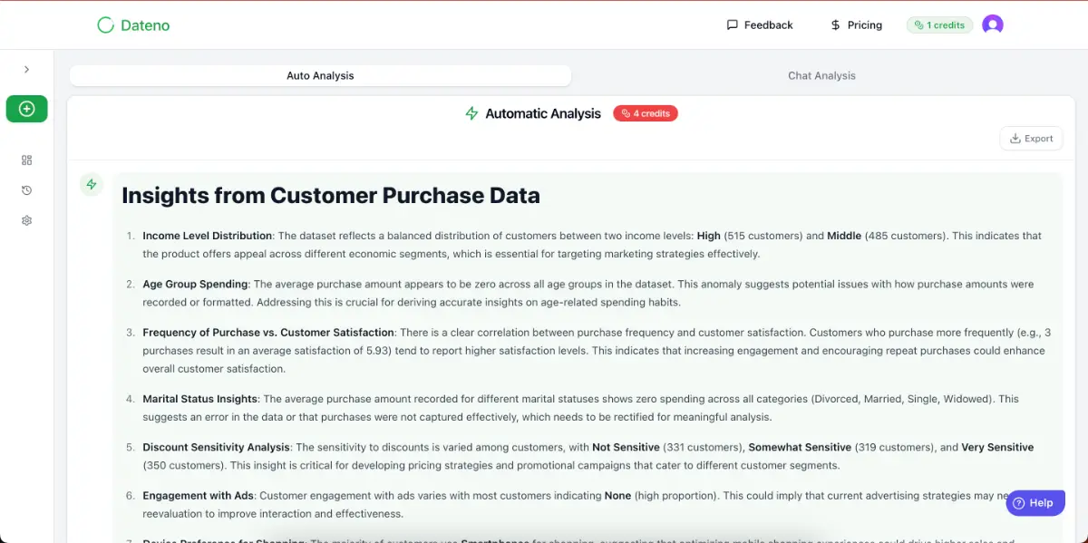This screenshot has width=1088, height=543.
Task: Click the Insights from Customer Purchase Data heading
Action: (x=331, y=196)
